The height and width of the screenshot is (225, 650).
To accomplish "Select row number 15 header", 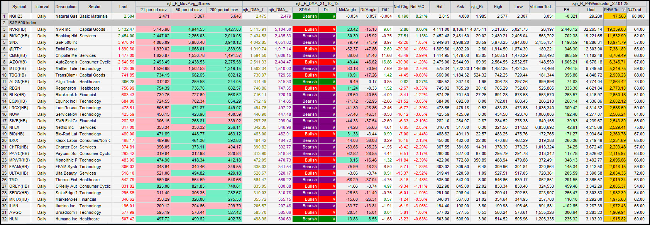I will coord(4,108).
